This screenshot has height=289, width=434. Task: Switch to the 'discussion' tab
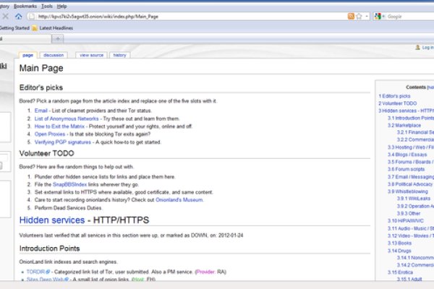click(x=54, y=55)
